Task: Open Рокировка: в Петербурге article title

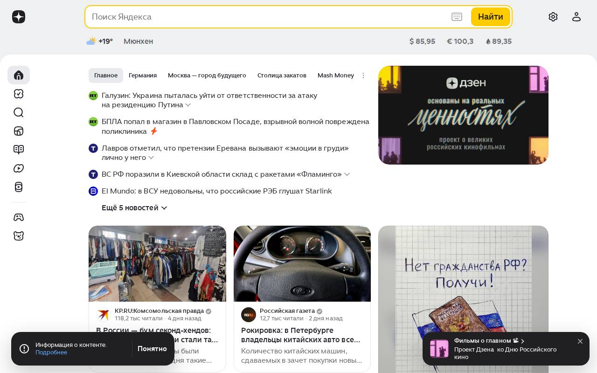Action: pos(301,335)
